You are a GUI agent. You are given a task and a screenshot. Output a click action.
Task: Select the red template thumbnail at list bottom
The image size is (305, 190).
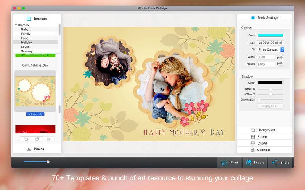[35, 129]
